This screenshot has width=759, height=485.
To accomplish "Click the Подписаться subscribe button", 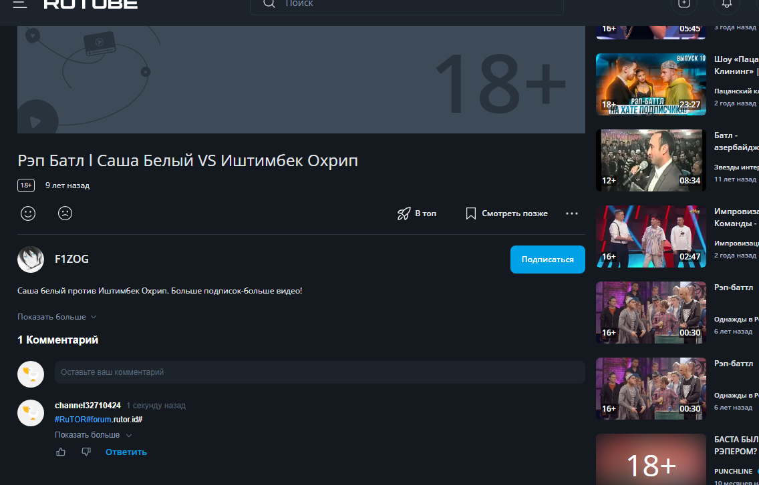I will 547,260.
